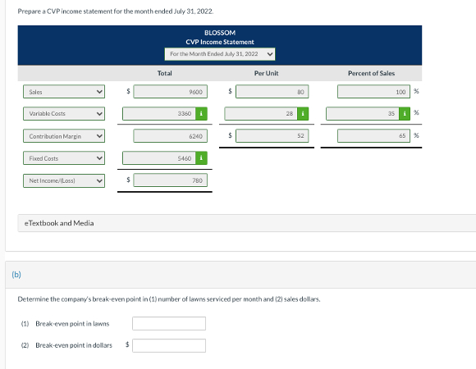The image size is (476, 369).
Task: Click the Determine the company's break-even point text
Action: pos(169,299)
